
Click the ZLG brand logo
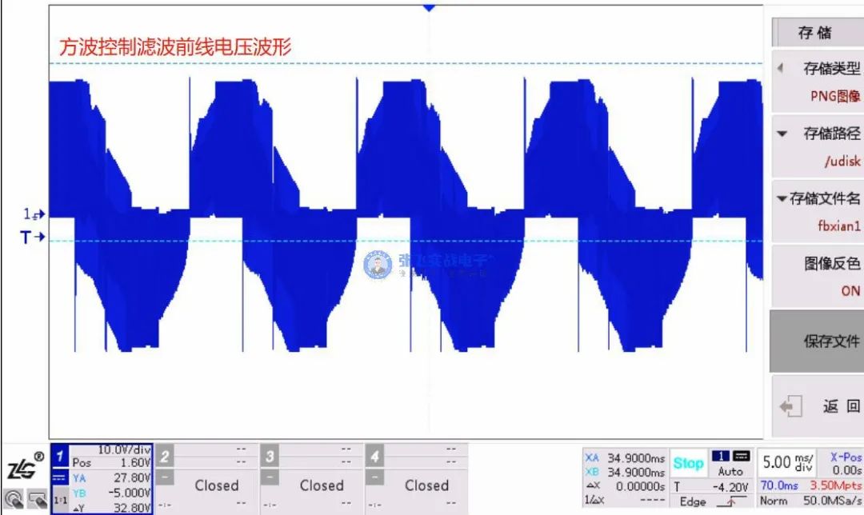24,465
